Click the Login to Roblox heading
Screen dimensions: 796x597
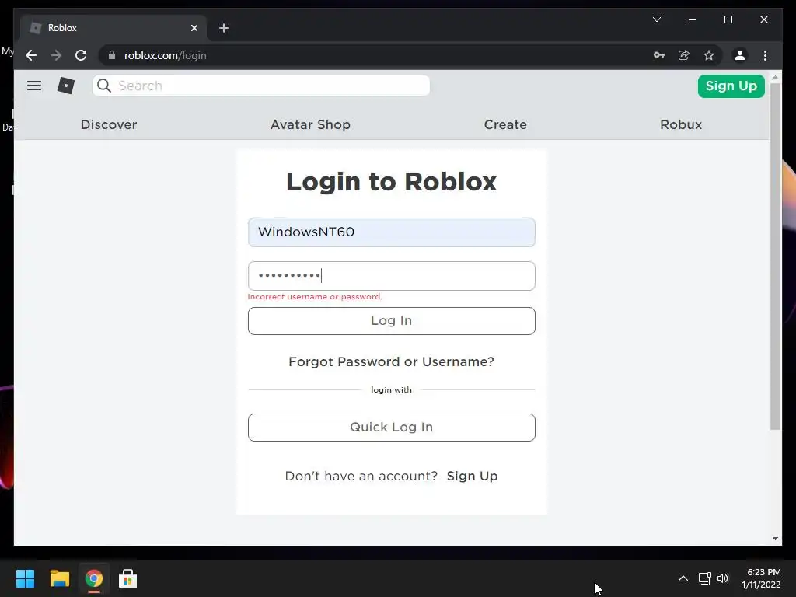tap(392, 182)
